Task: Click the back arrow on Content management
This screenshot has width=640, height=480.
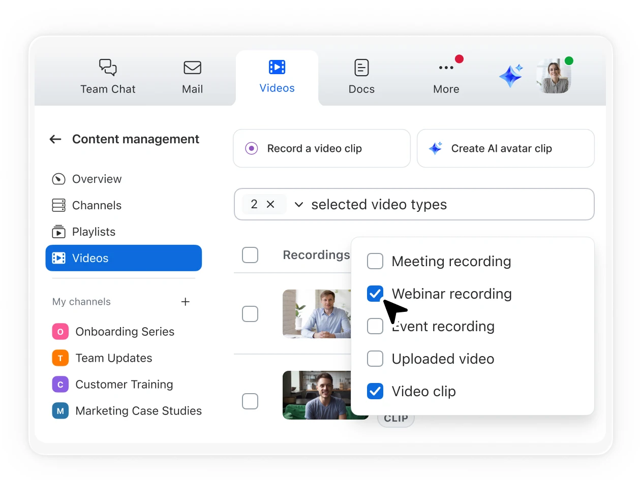Action: (x=55, y=139)
